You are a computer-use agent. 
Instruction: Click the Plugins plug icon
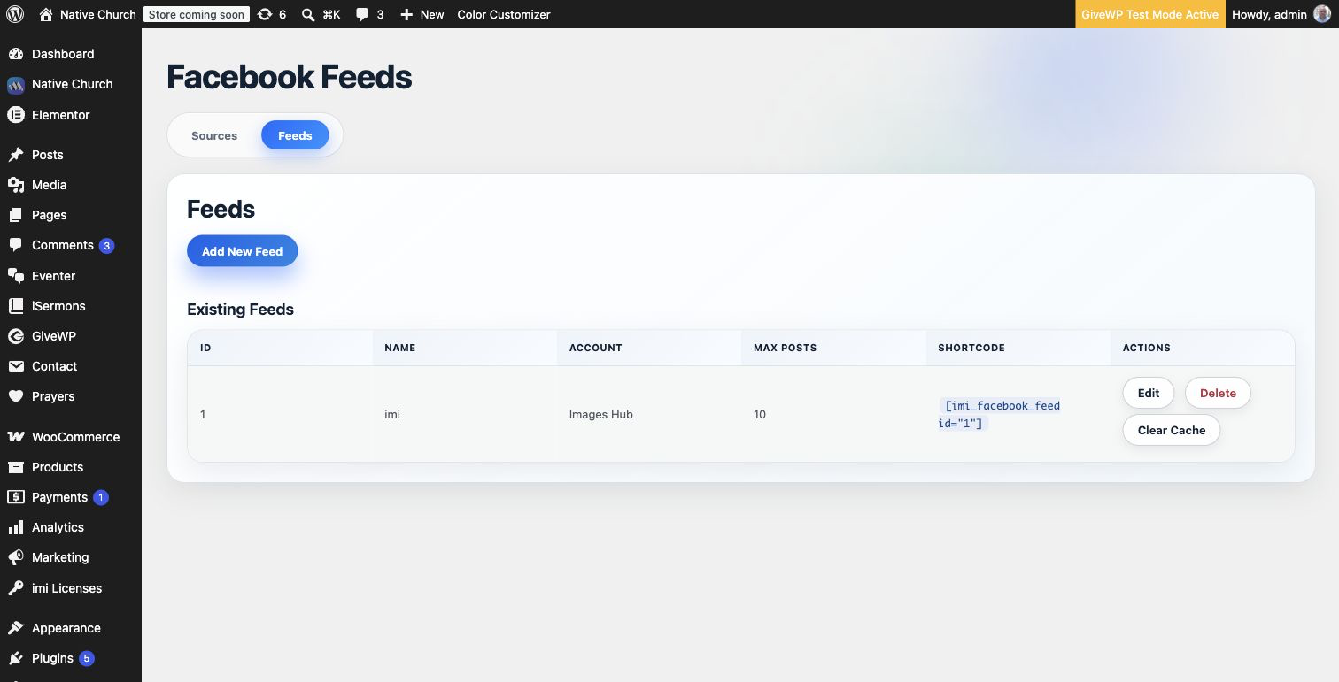click(16, 658)
